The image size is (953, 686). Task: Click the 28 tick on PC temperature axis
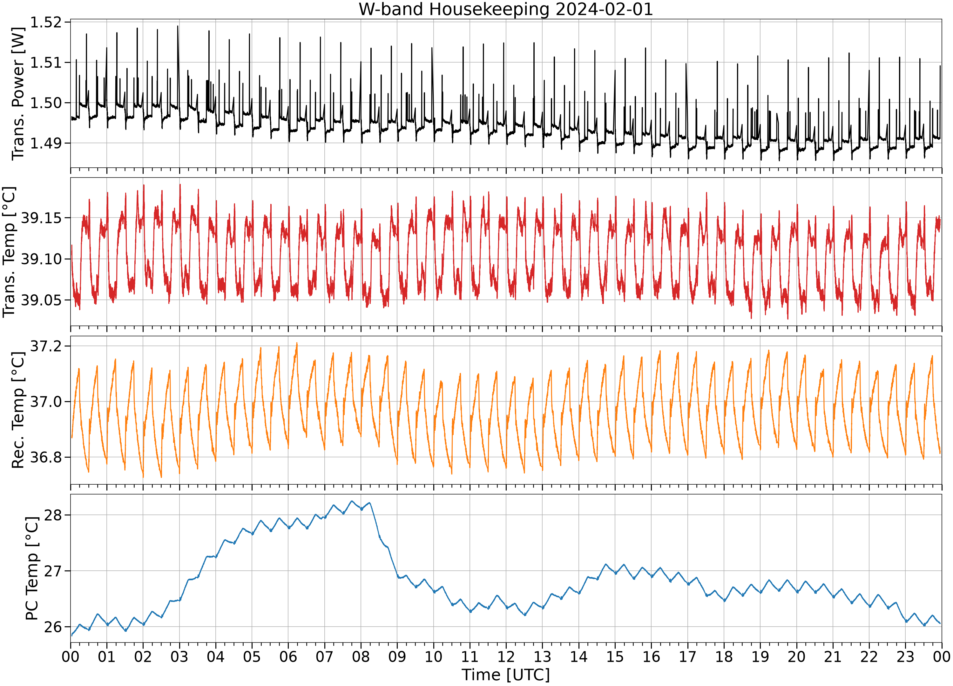[x=53, y=515]
